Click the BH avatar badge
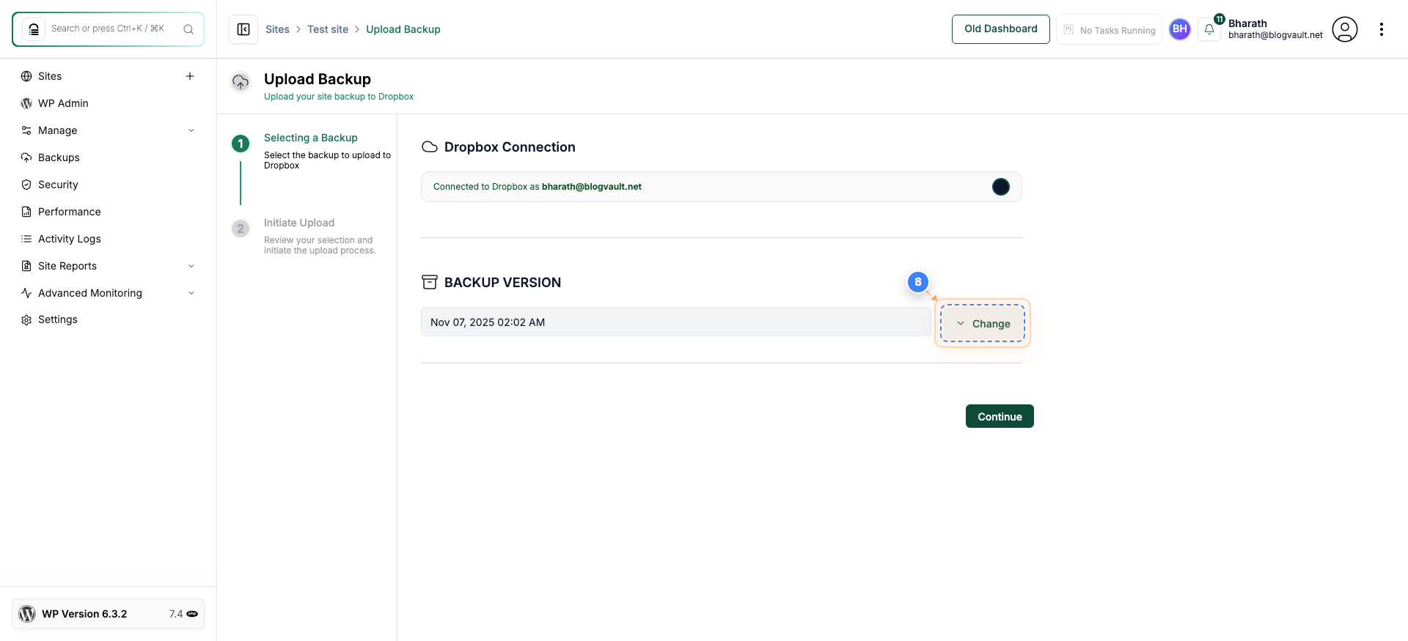 (1180, 29)
